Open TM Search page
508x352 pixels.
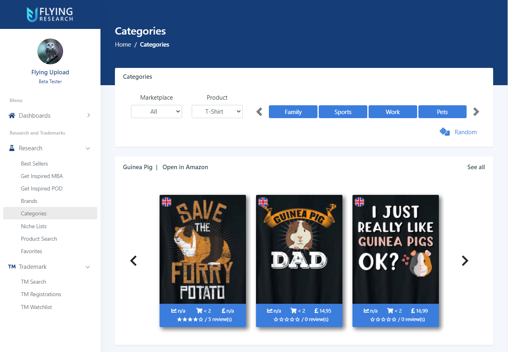coord(33,282)
